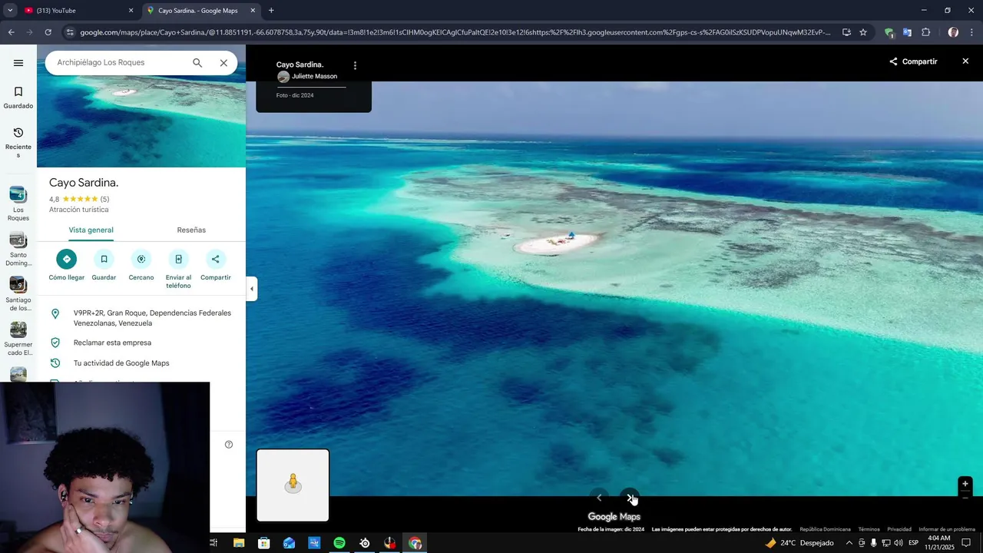Click the Cayo Sardina header photo
This screenshot has width=983, height=553.
coord(141,121)
